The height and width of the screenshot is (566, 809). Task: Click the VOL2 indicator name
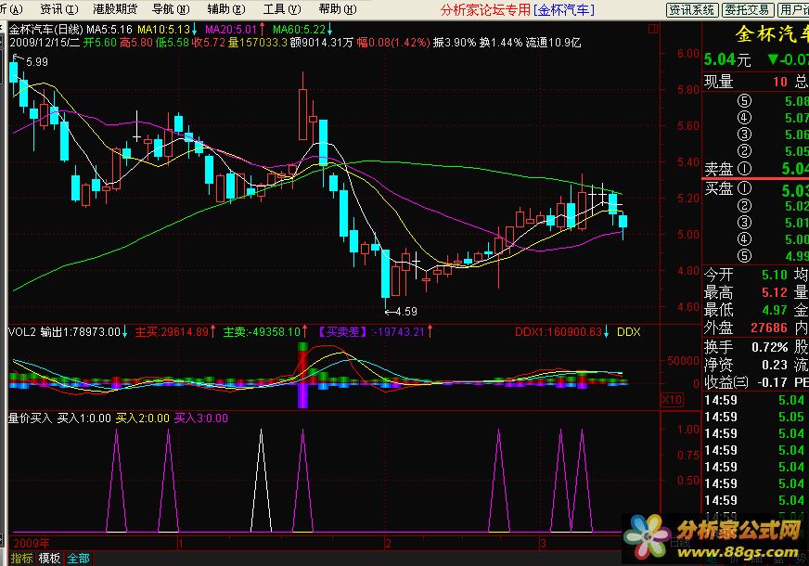[22, 332]
